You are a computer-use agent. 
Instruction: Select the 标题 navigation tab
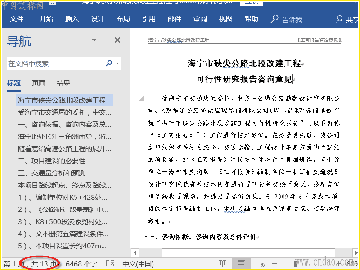coord(14,83)
